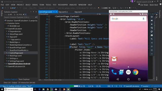Tap the Google voice search microphone
This screenshot has height=91, width=162.
144,19
